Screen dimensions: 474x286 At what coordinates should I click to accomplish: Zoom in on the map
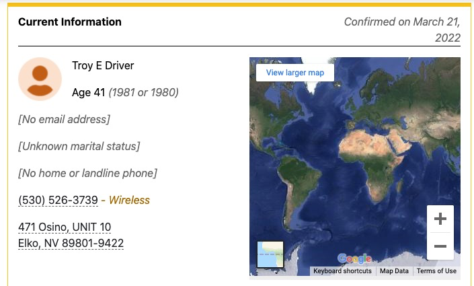(x=440, y=219)
